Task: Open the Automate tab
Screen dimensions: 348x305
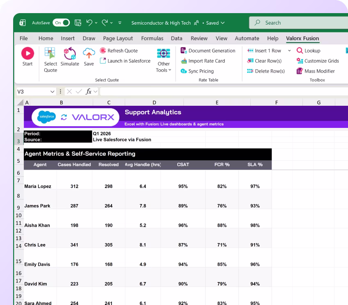Action: (247, 39)
